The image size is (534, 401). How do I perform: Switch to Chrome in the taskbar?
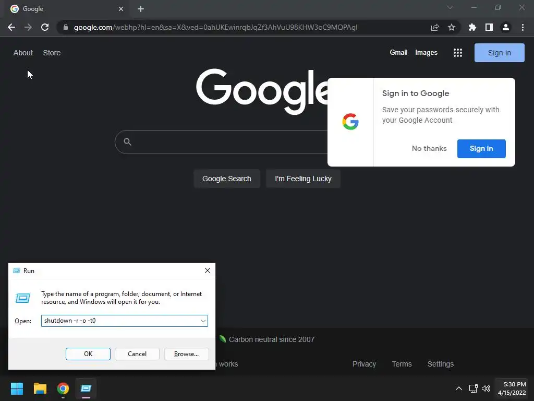coord(63,388)
